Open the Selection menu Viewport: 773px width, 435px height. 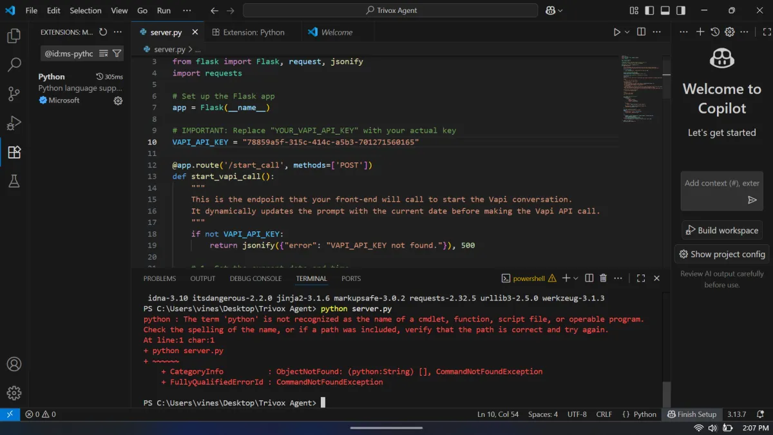[x=85, y=10]
